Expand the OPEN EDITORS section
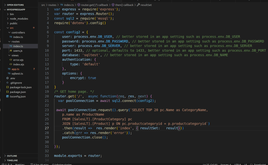The image size is (268, 165). click(15, 5)
